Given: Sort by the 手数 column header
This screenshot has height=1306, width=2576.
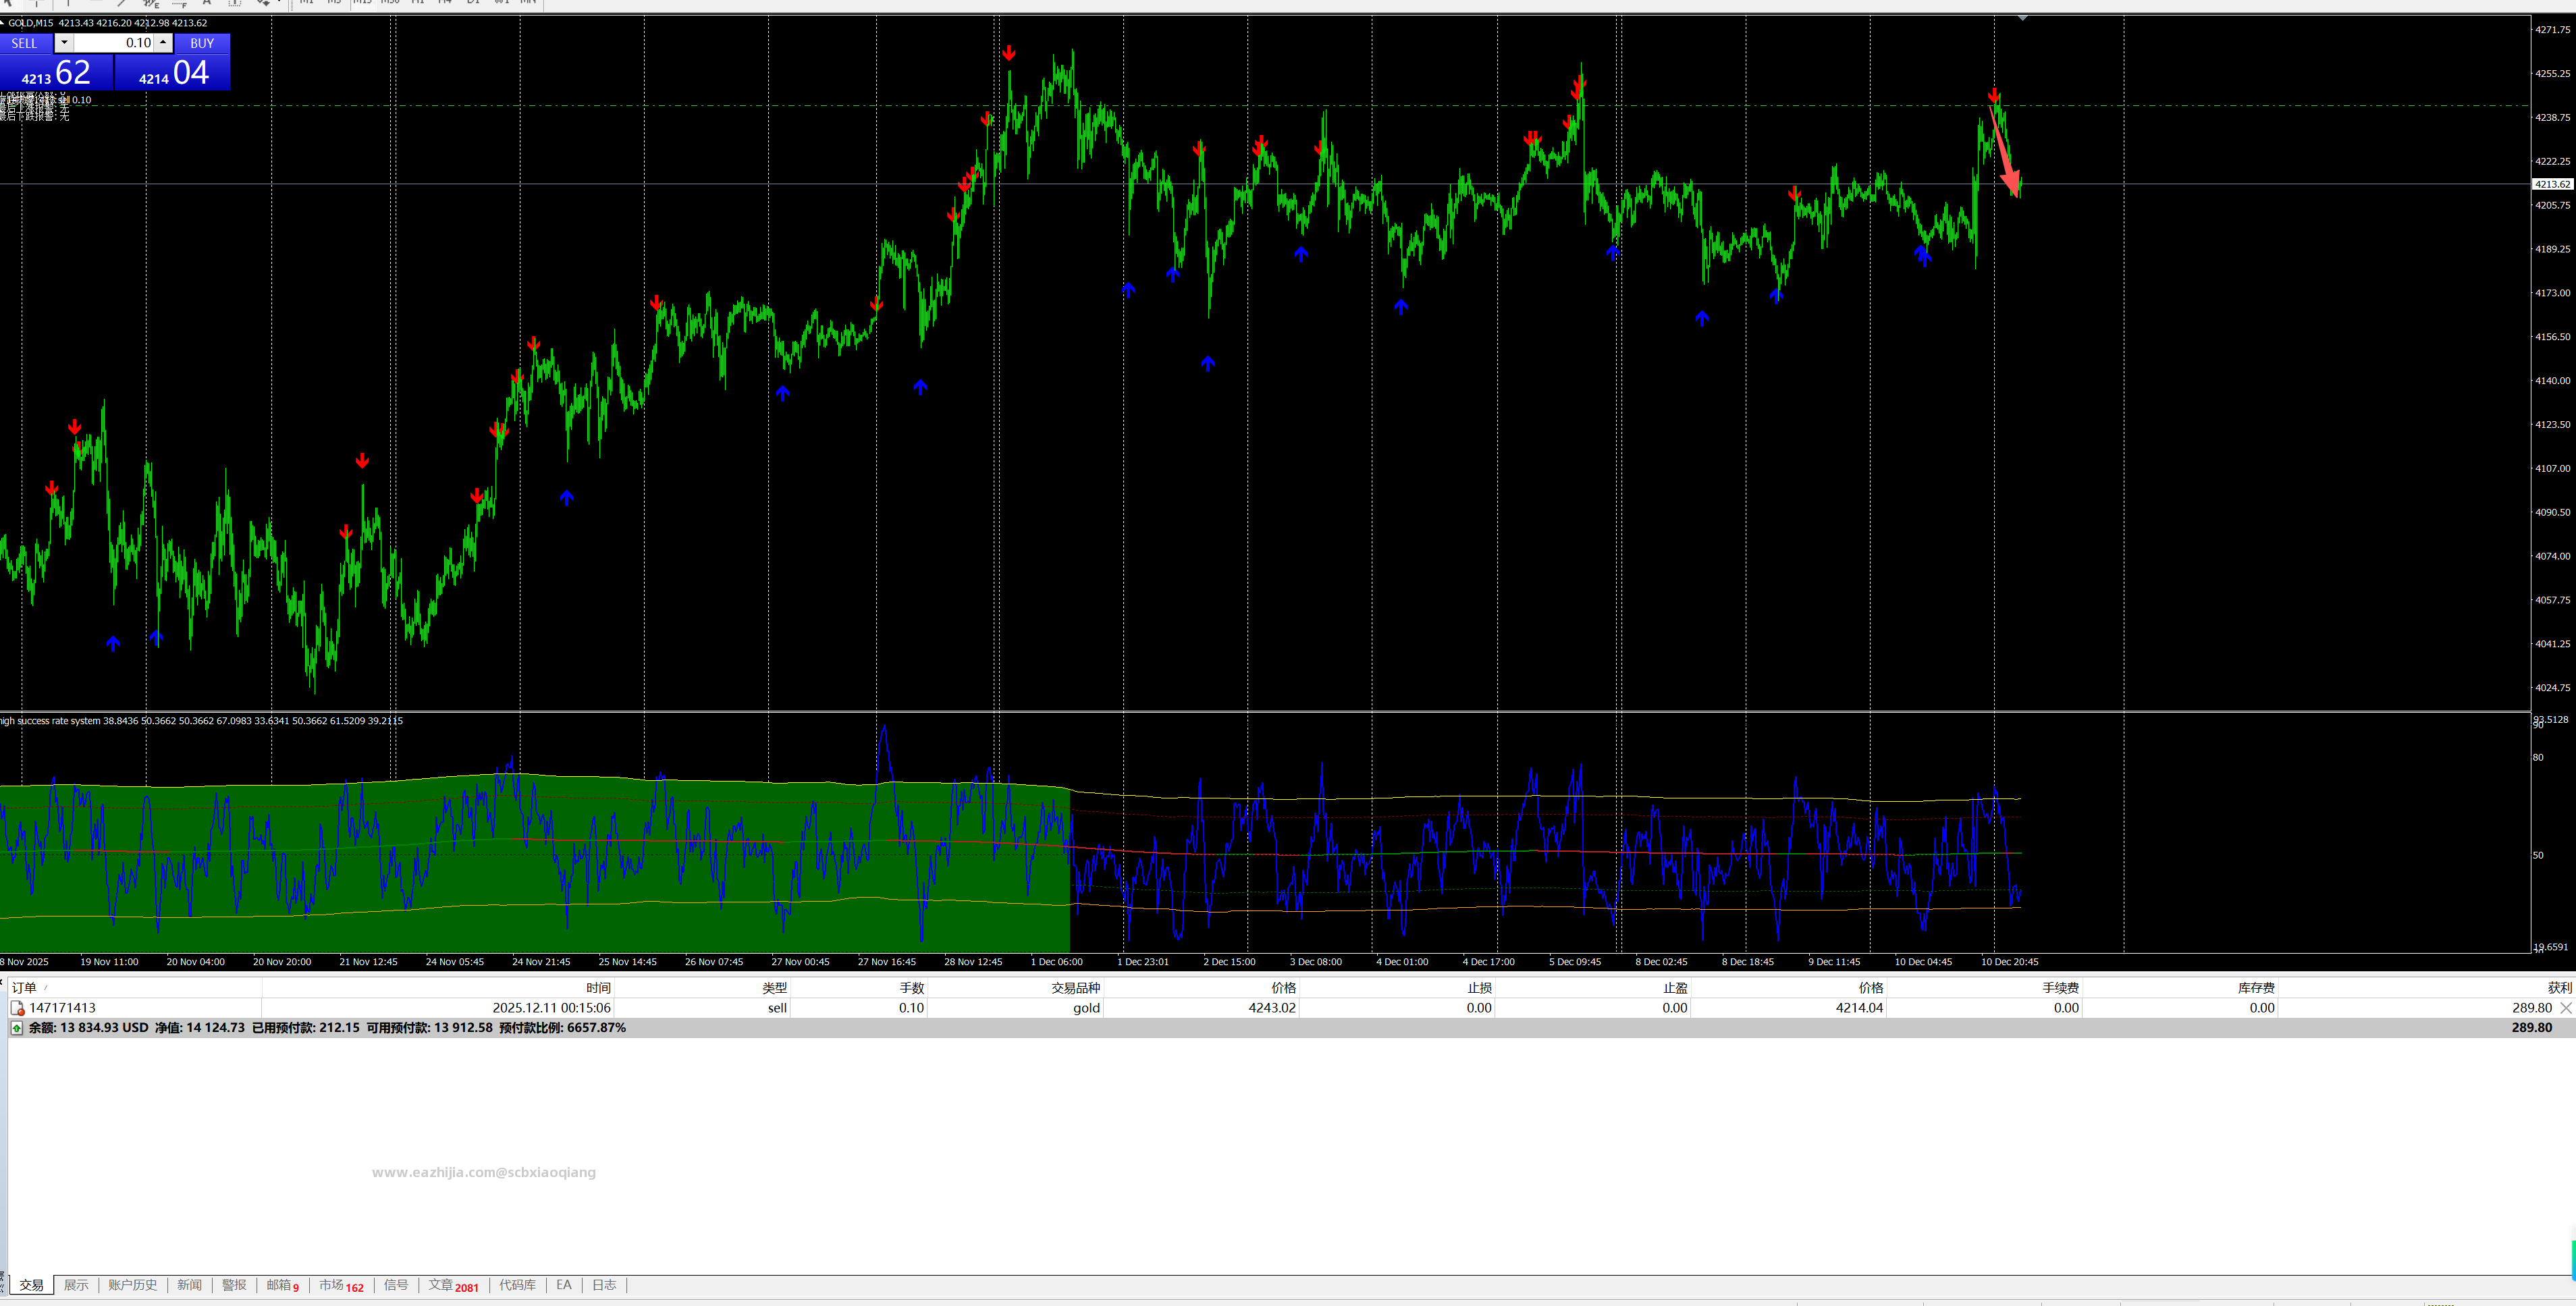Looking at the screenshot, I should tap(911, 988).
